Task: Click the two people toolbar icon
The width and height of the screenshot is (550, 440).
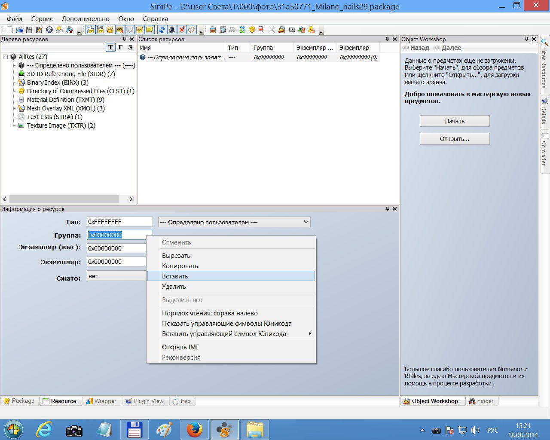Action: 302,30
